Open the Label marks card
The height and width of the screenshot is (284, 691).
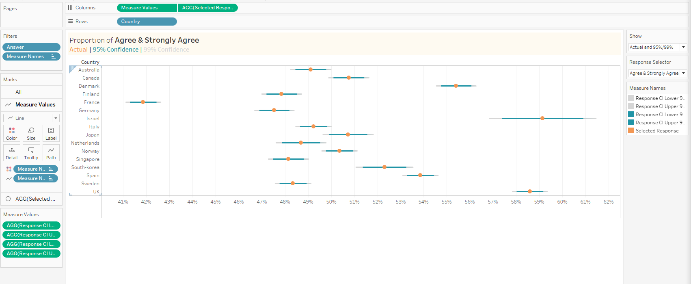(x=51, y=133)
